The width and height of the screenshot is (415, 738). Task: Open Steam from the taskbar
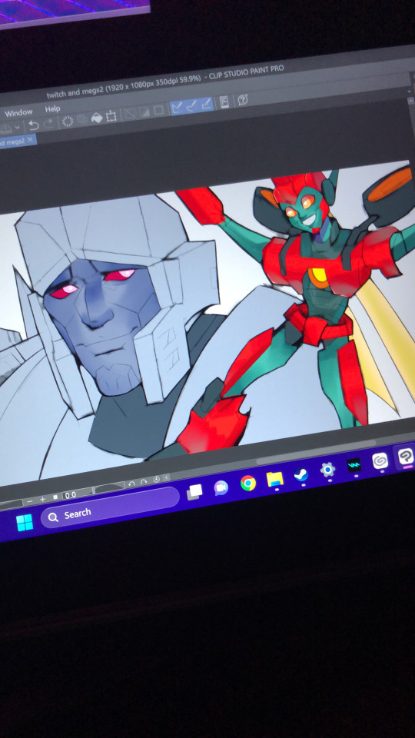point(301,474)
